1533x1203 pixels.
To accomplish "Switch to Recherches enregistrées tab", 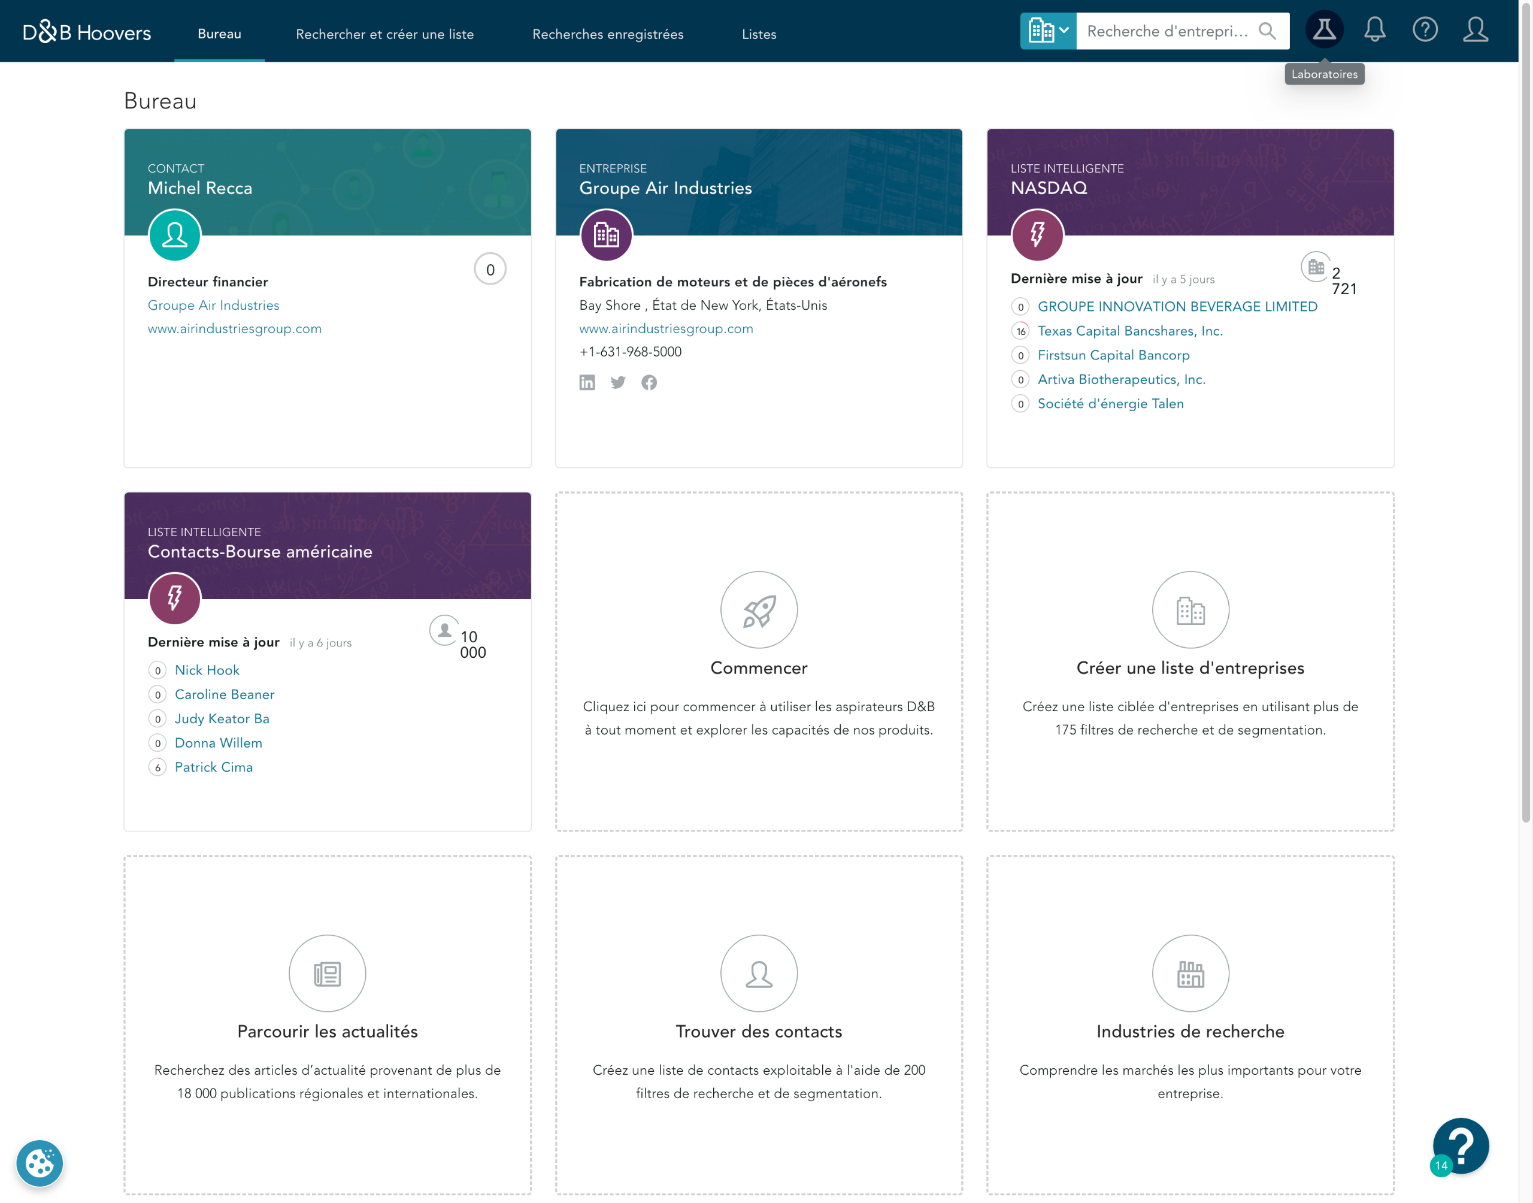I will (x=607, y=34).
